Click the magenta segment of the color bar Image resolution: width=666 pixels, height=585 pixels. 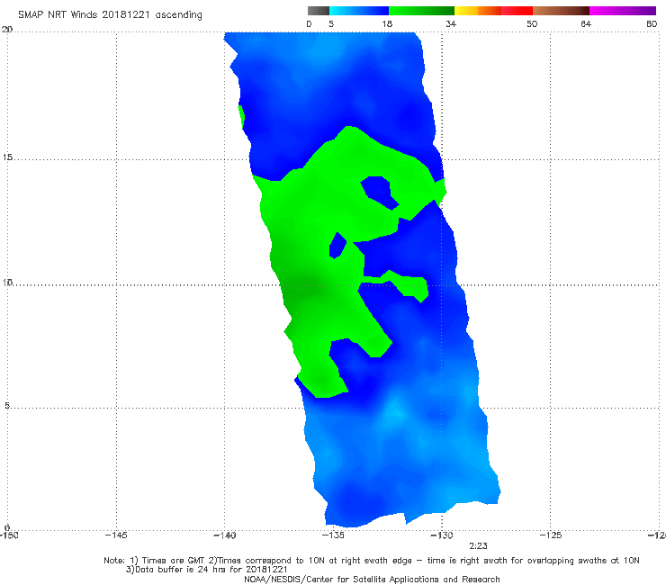(623, 11)
